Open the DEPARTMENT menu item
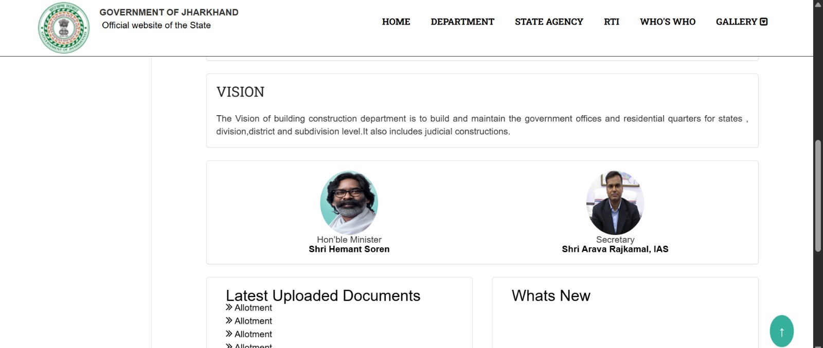 462,22
